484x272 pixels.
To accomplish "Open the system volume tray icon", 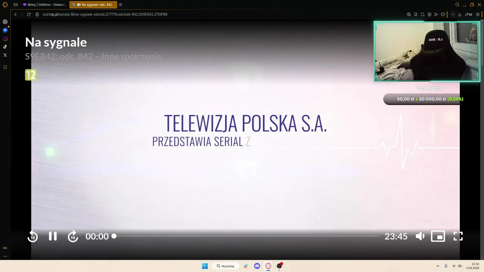I will (460, 266).
